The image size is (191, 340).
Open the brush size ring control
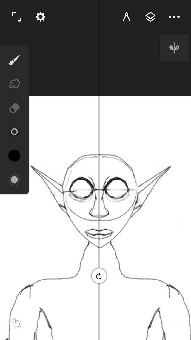[x=14, y=132]
